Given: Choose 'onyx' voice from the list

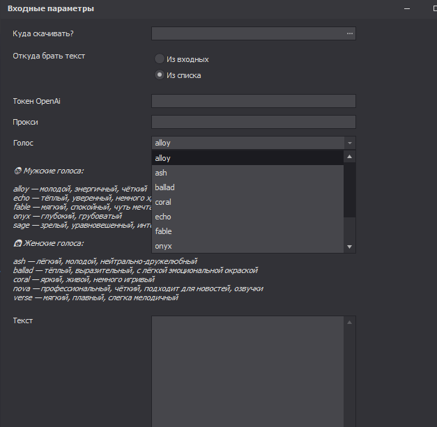Looking at the screenshot, I should pos(247,246).
